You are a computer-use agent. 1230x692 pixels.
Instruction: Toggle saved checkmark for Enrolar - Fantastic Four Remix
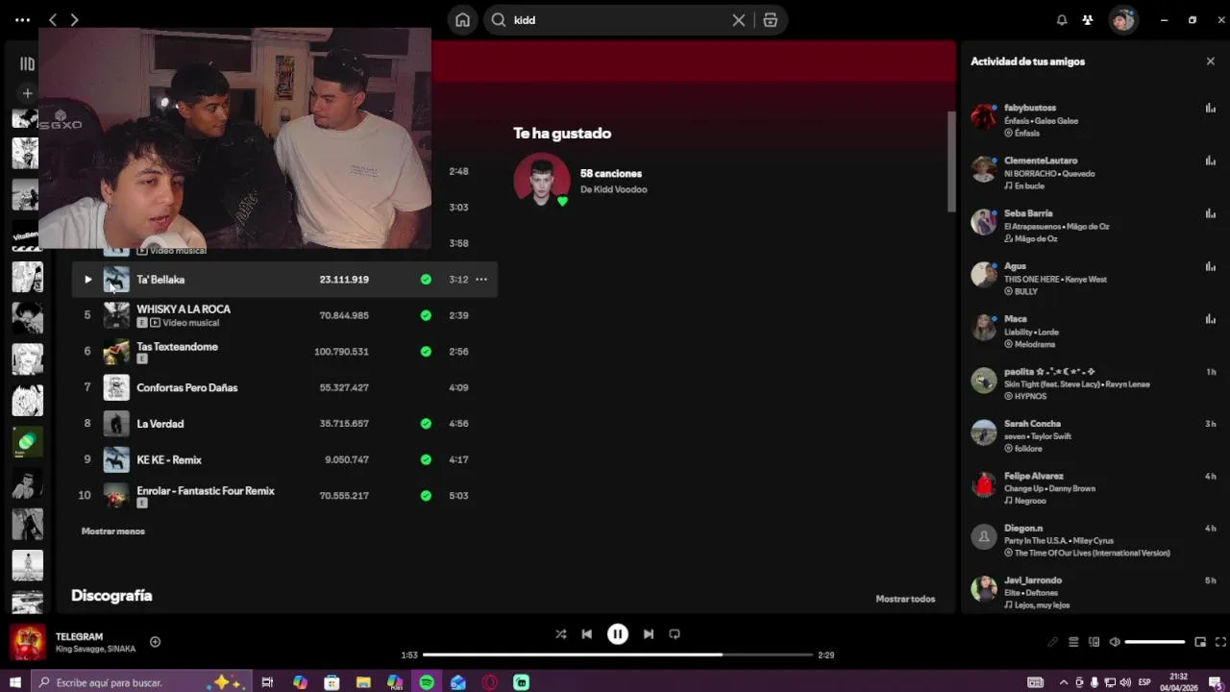pos(426,496)
